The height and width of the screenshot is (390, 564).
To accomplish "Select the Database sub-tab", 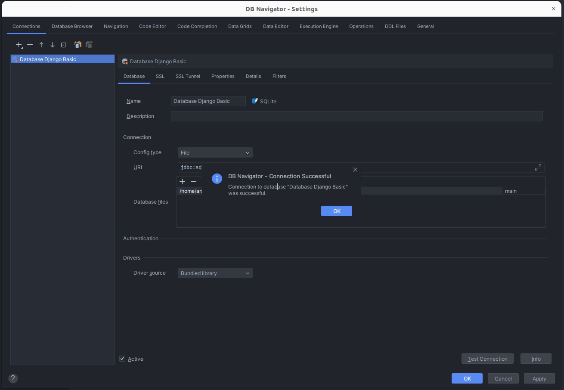I will point(134,76).
